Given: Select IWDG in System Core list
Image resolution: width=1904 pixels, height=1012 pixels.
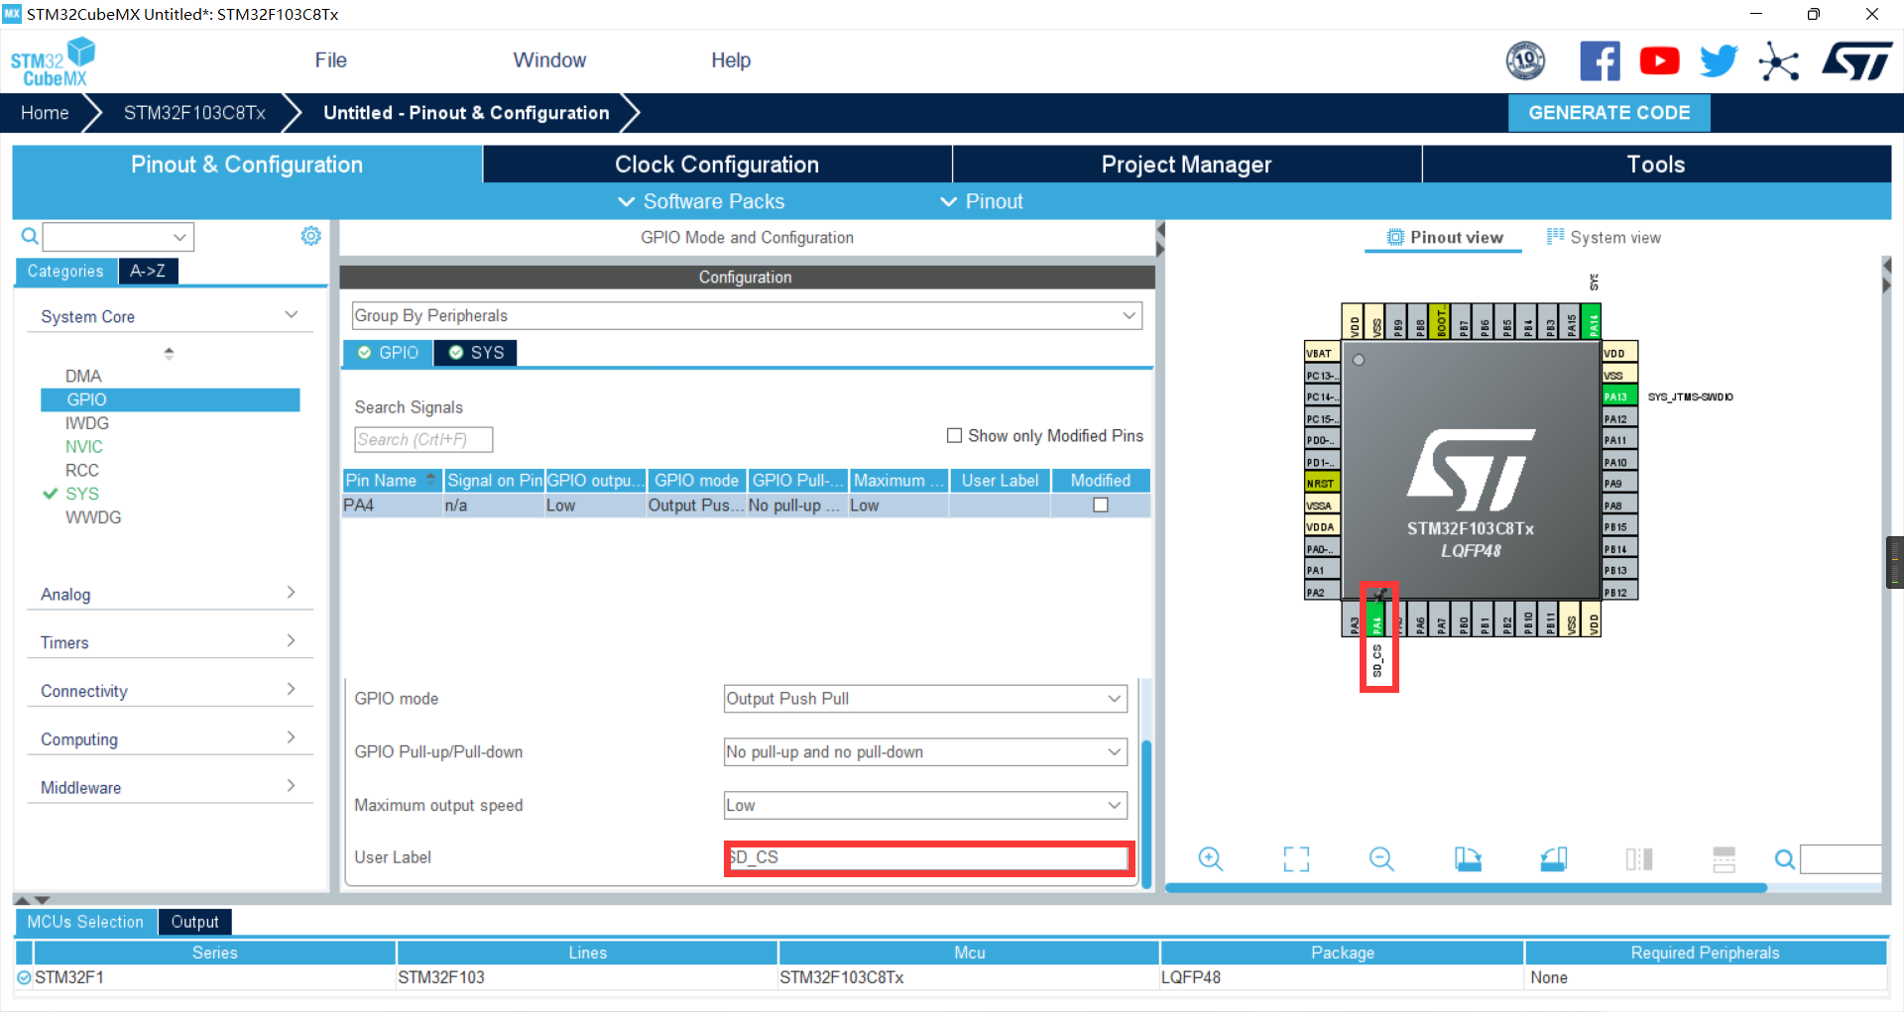Looking at the screenshot, I should pyautogui.click(x=87, y=423).
